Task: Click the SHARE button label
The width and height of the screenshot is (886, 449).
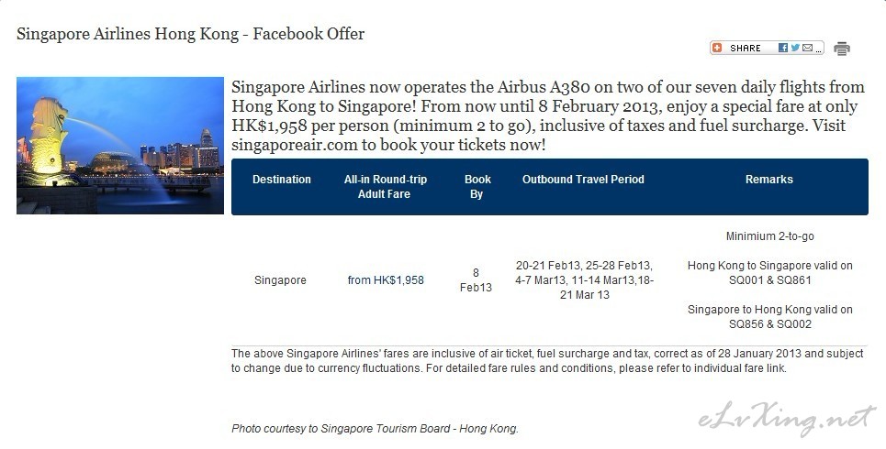Action: (746, 48)
